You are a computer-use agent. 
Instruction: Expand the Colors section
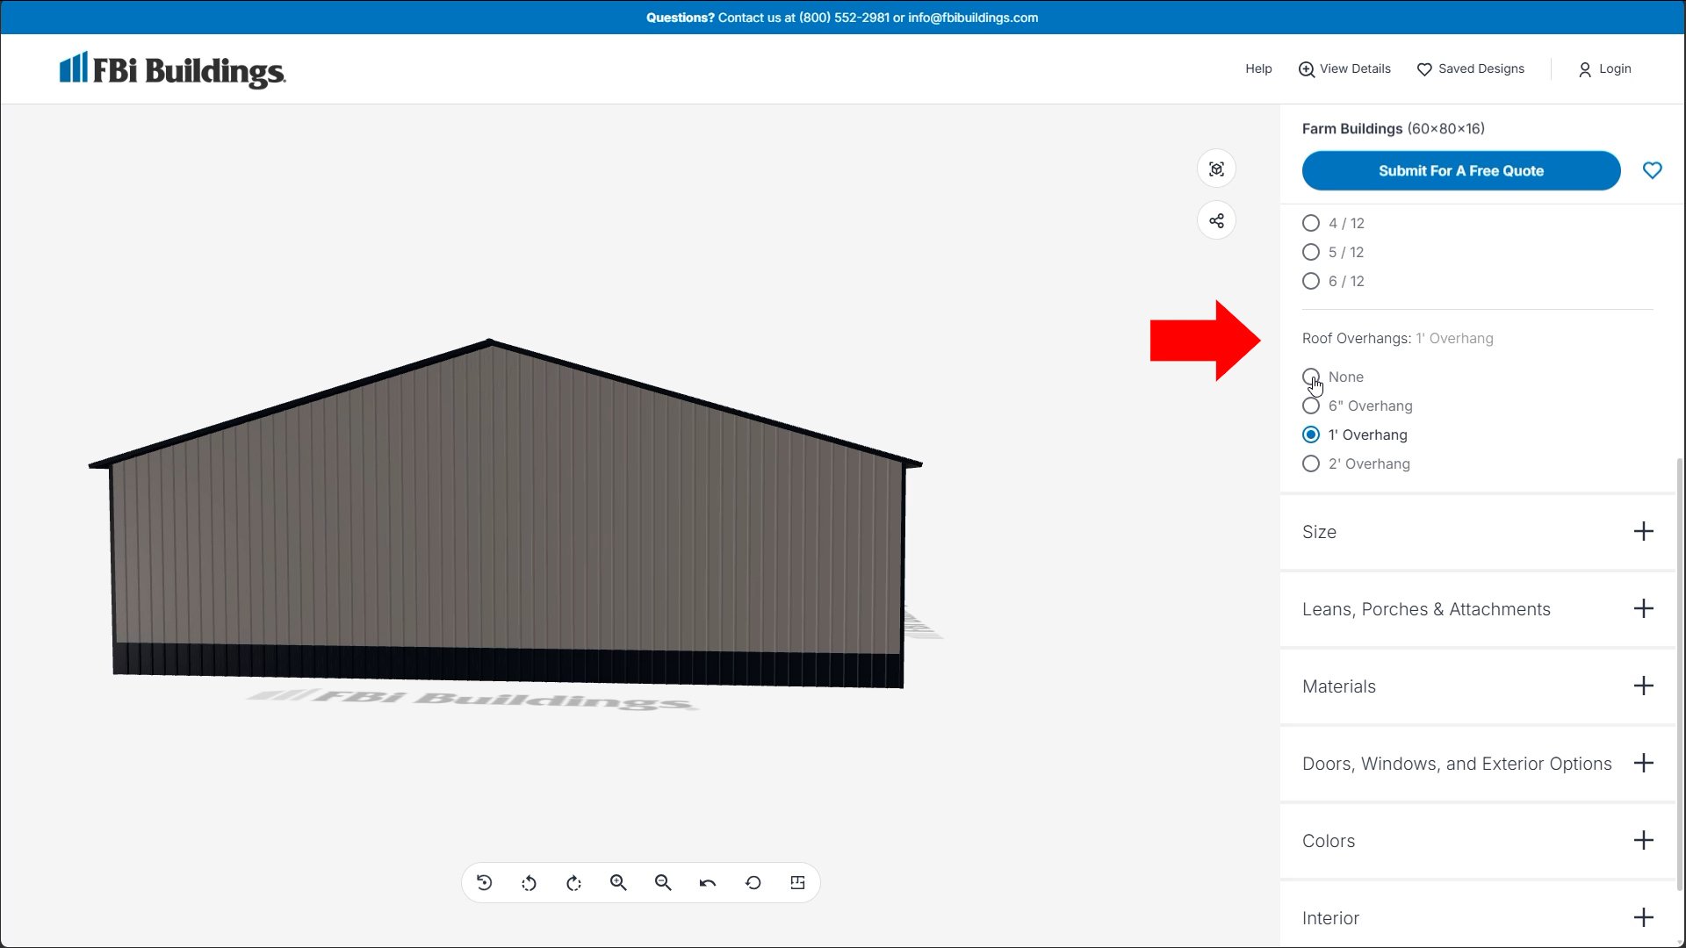1643,841
